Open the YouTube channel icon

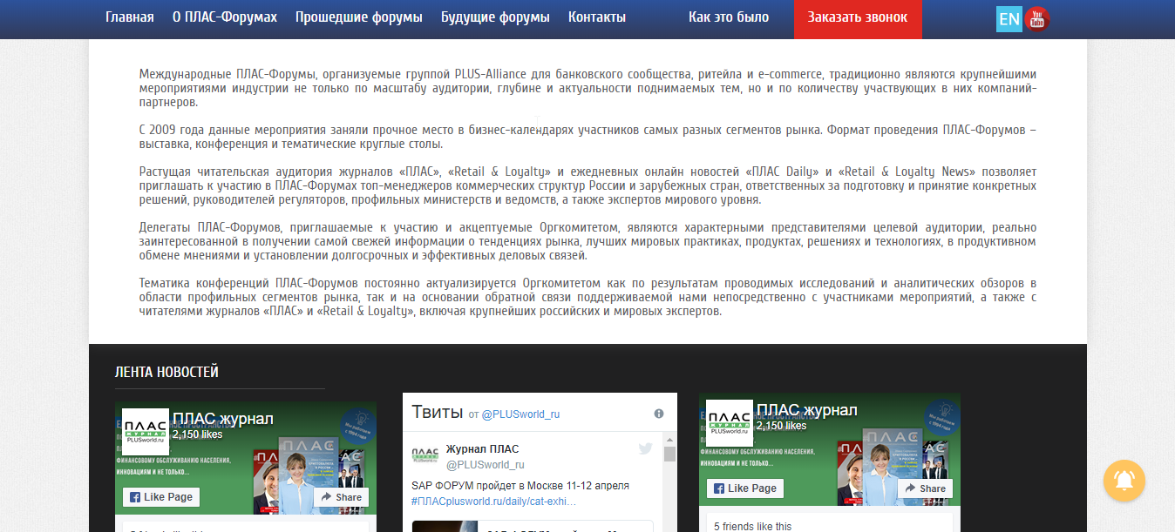coord(1036,17)
